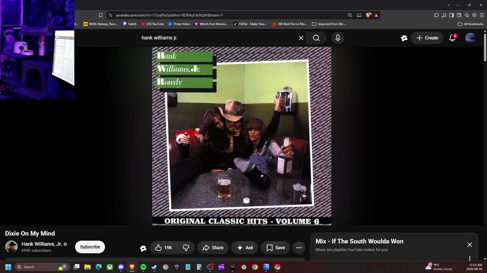Open Hank Williams, Jr. channel avatar
487x273 pixels.
point(11,247)
